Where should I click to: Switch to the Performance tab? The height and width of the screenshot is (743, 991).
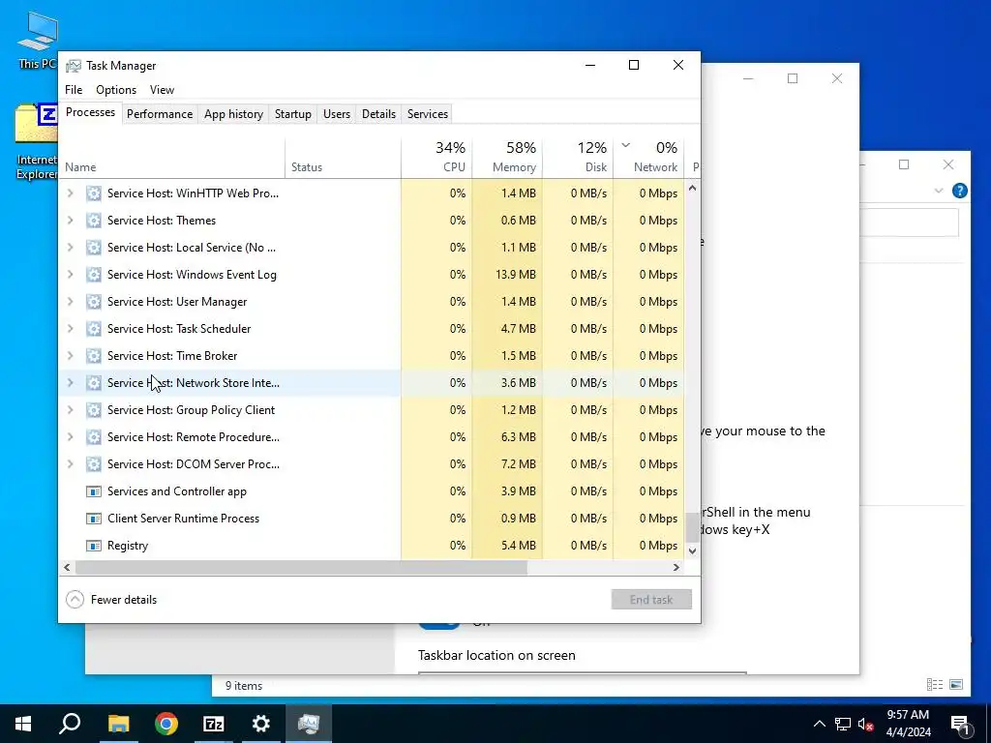pyautogui.click(x=160, y=114)
